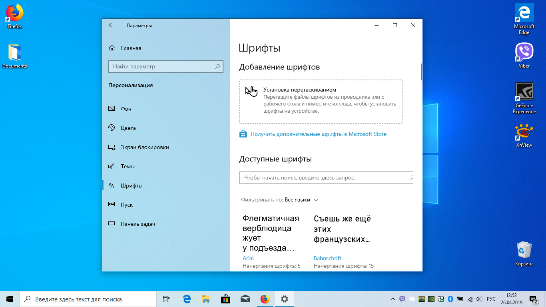The height and width of the screenshot is (307, 546).
Task: Open Microsoft Store from the taskbar
Action: (225, 299)
